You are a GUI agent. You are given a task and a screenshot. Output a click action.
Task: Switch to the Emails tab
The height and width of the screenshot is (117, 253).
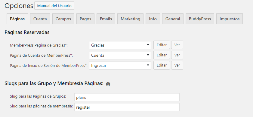[x=106, y=19]
